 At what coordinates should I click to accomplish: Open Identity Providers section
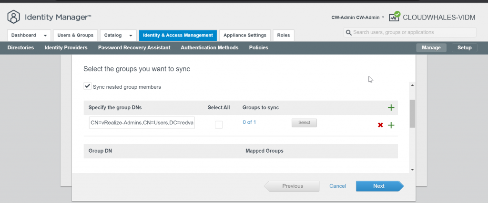(66, 48)
